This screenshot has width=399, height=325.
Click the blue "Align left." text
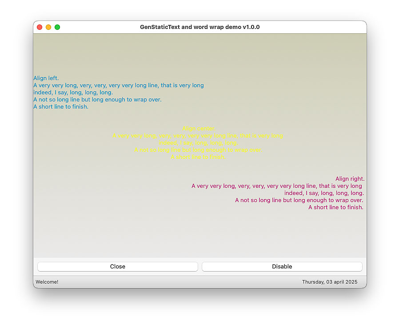click(x=46, y=78)
